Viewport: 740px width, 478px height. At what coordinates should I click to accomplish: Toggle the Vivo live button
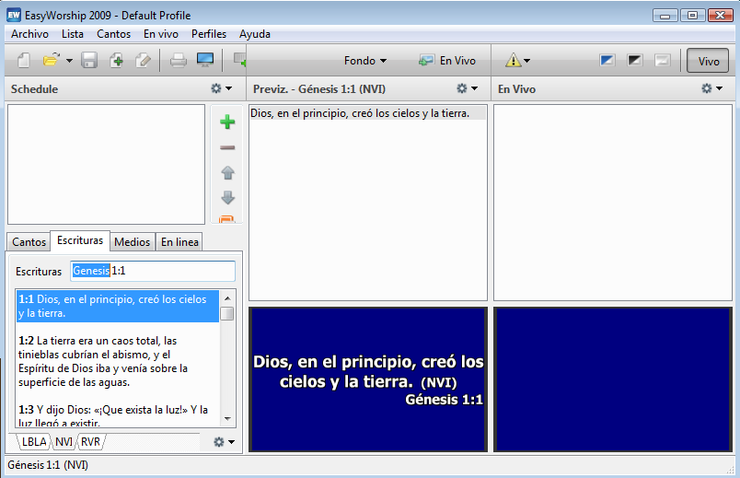pyautogui.click(x=708, y=61)
